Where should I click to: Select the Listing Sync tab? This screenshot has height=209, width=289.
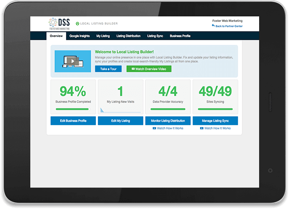point(155,36)
